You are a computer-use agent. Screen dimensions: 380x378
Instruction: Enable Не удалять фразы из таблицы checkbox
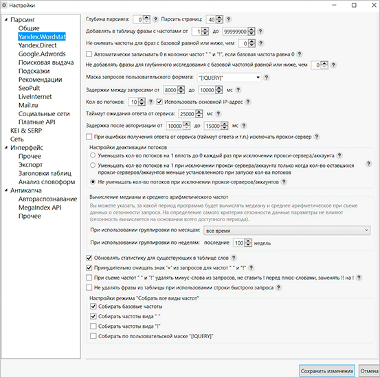[89, 287]
